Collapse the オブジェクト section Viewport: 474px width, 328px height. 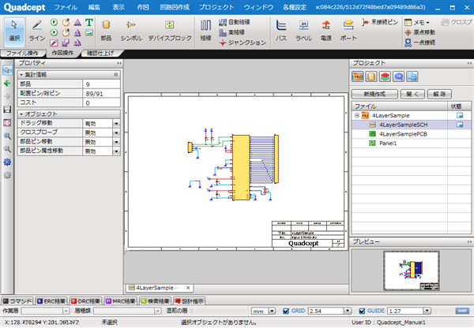[x=21, y=114]
